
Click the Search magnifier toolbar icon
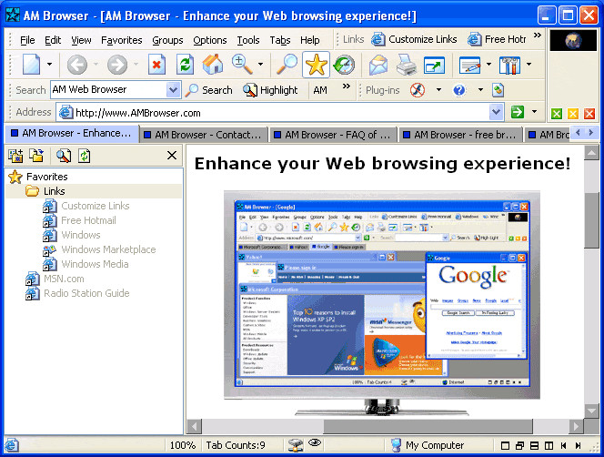pyautogui.click(x=287, y=65)
